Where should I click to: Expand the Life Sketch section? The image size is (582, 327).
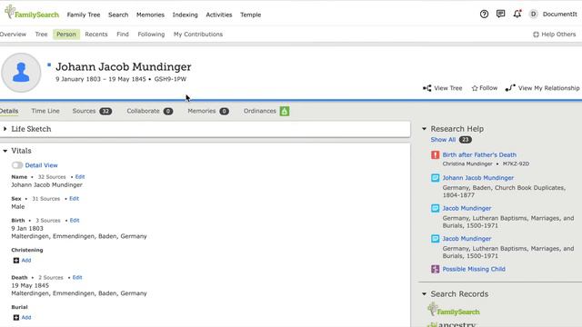[5, 129]
